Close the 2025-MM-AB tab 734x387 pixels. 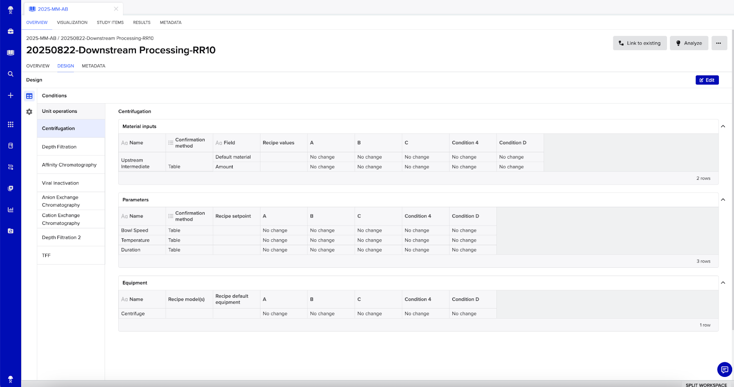point(116,9)
